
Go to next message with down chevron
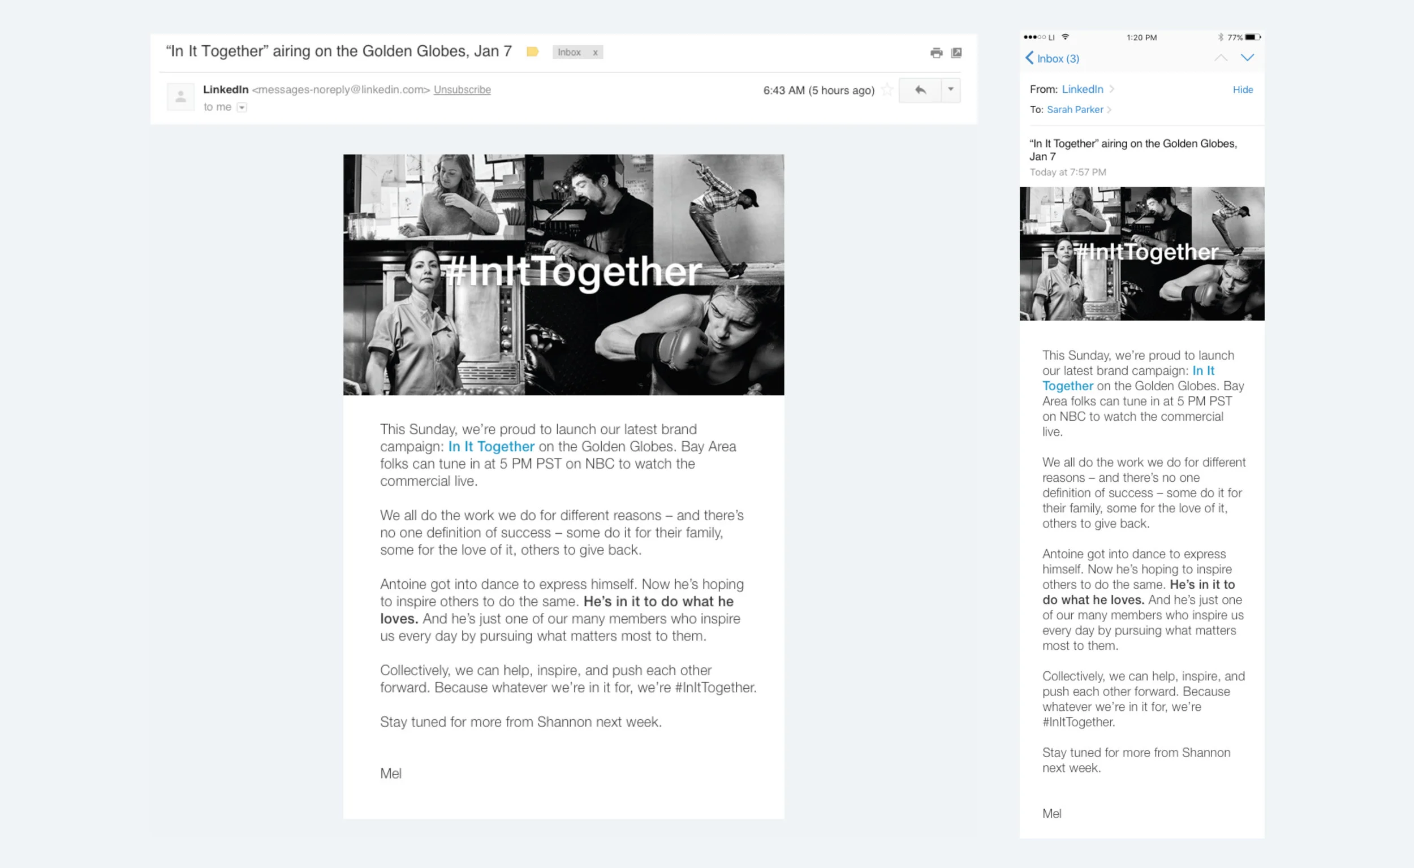[x=1247, y=58]
